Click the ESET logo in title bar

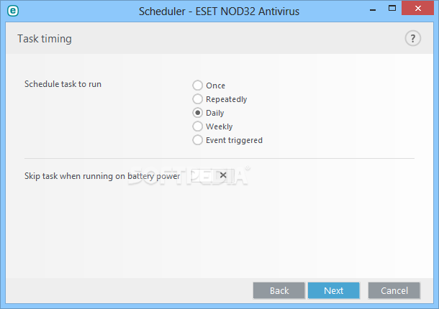tap(13, 11)
